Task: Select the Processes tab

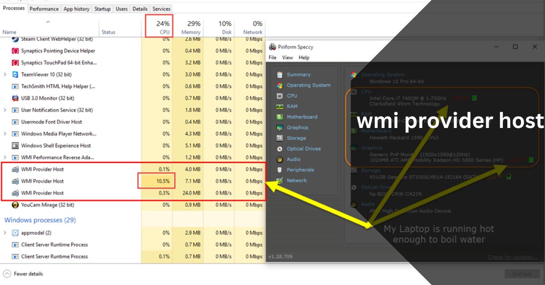Action: (x=14, y=8)
